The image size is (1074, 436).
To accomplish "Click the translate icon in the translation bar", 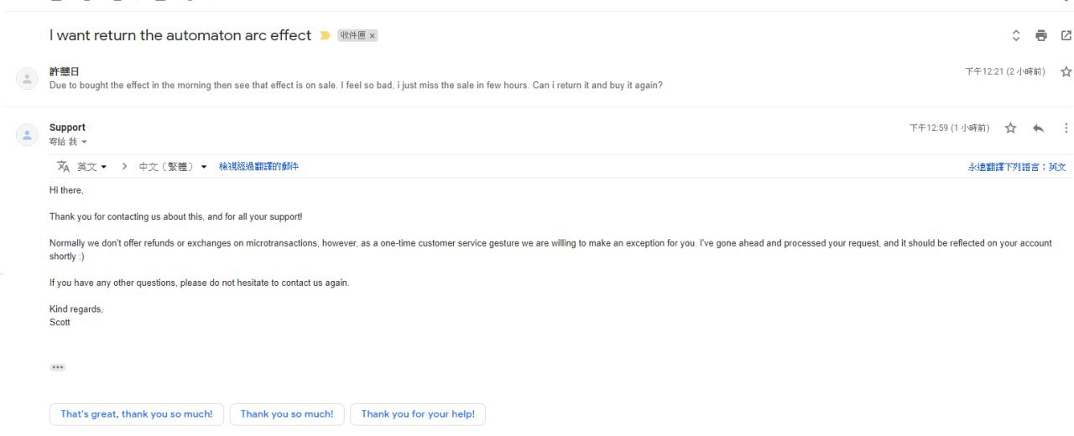I will (x=63, y=167).
